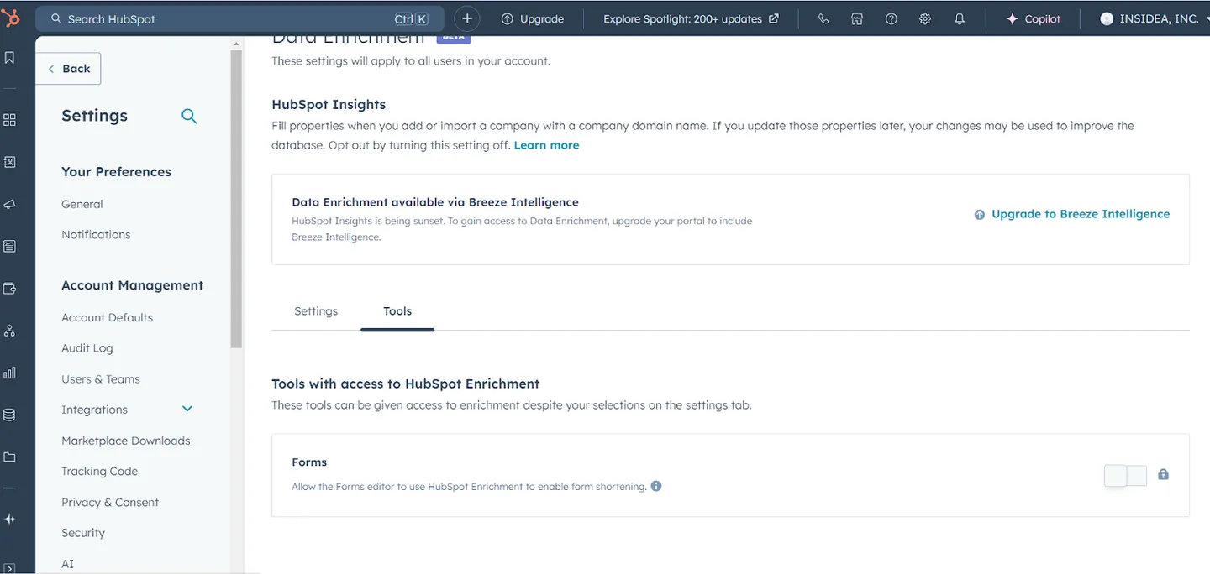1210x574 pixels.
Task: Click 'Data Enrichment available via Breeze Intelligence' text
Action: click(x=435, y=202)
